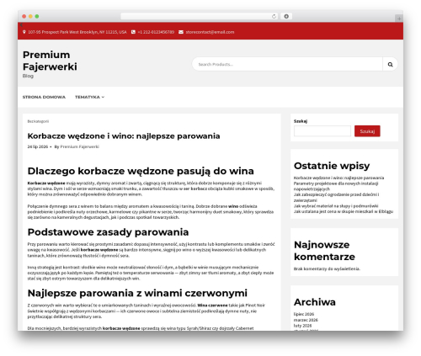Open recent post Parametry projektowe dla nowych instalacji
Image resolution: width=421 pixels, height=356 pixels.
[x=336, y=186]
